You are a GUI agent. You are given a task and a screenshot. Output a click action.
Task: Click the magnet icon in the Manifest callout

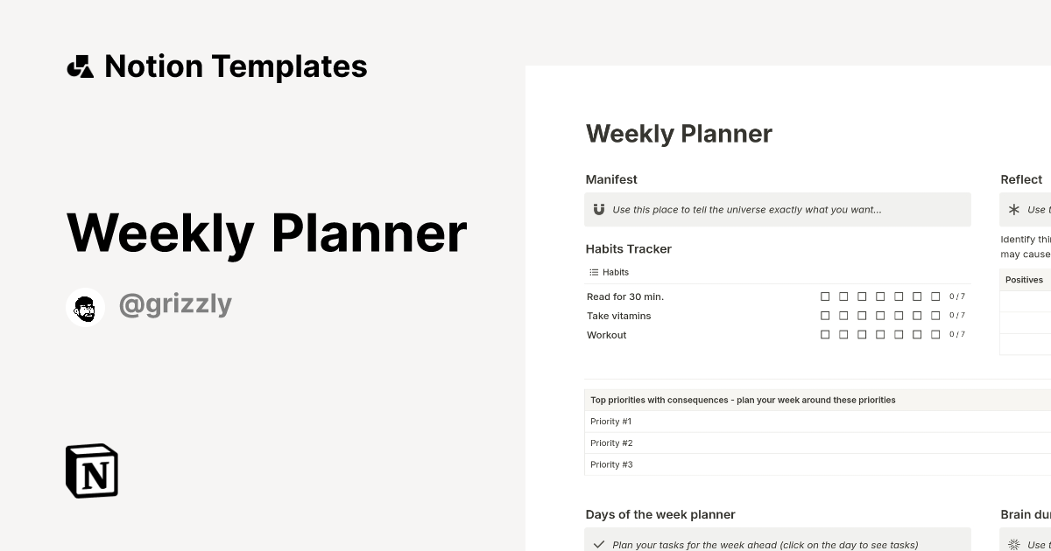(599, 210)
